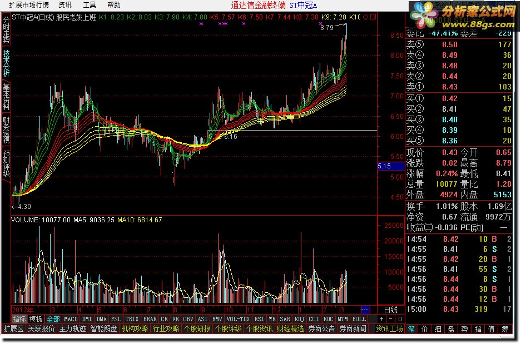Switch to the 技术分析 side tab
Viewport: 521px width, 344px height.
pos(6,63)
